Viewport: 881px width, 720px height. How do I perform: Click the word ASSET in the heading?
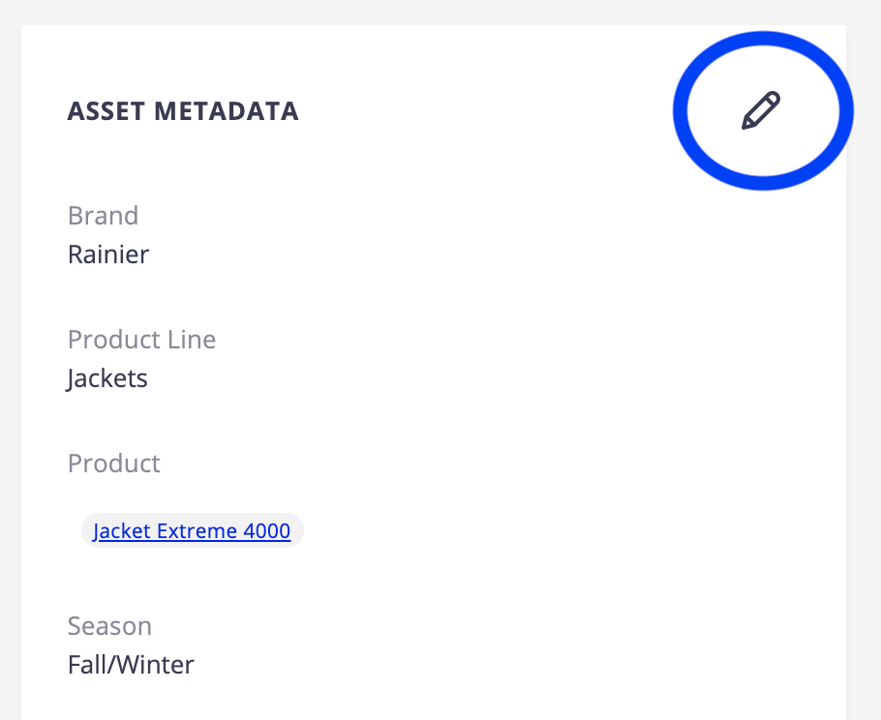coord(106,111)
